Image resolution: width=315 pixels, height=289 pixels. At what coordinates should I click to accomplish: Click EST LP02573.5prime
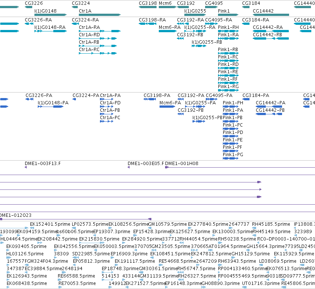click(x=90, y=224)
